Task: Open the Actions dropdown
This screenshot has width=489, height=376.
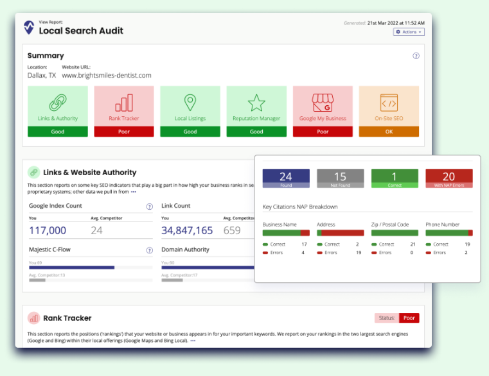Action: click(x=409, y=32)
